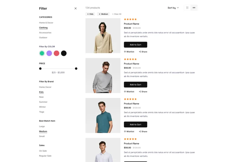
Task: Enable the On Sale filter
Action: coord(43,151)
